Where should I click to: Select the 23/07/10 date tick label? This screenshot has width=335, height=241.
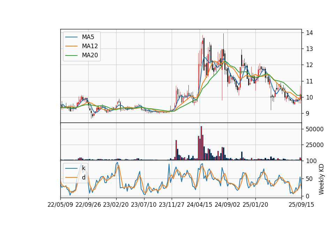tap(144, 205)
